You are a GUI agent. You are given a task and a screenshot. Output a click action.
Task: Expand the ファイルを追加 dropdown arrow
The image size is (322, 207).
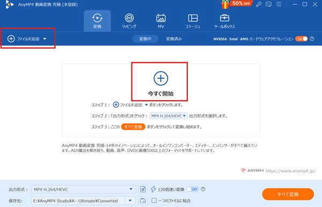tap(45, 39)
